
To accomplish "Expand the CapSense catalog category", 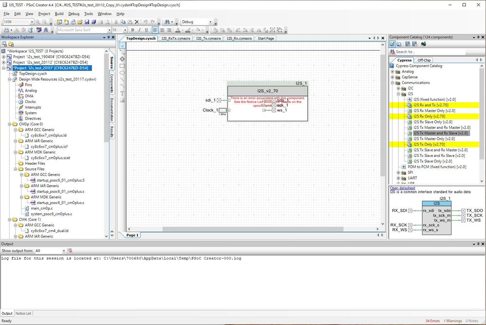I will pos(393,77).
